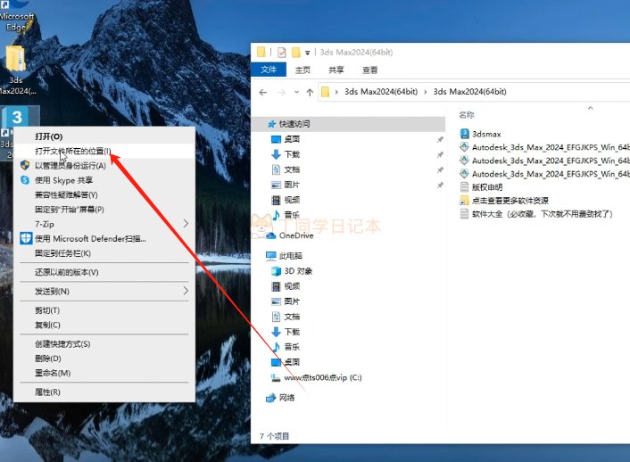Screen dimensions: 630x462
Task: Open the Microsoft Edge desktop shortcut
Action: [x=16, y=16]
